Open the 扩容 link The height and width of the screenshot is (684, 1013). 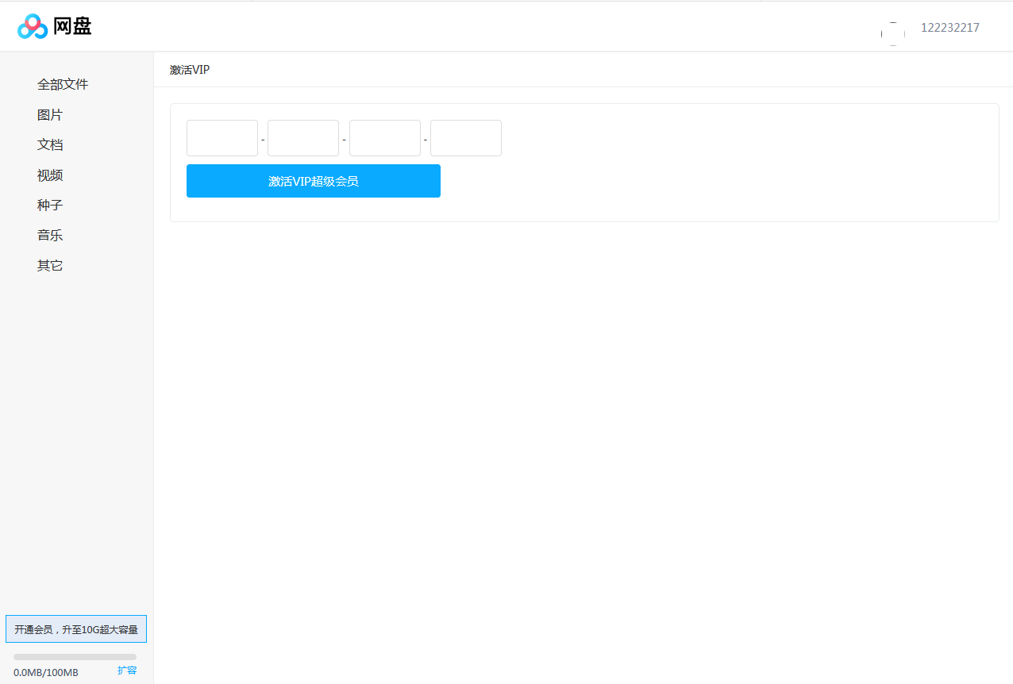(x=127, y=670)
